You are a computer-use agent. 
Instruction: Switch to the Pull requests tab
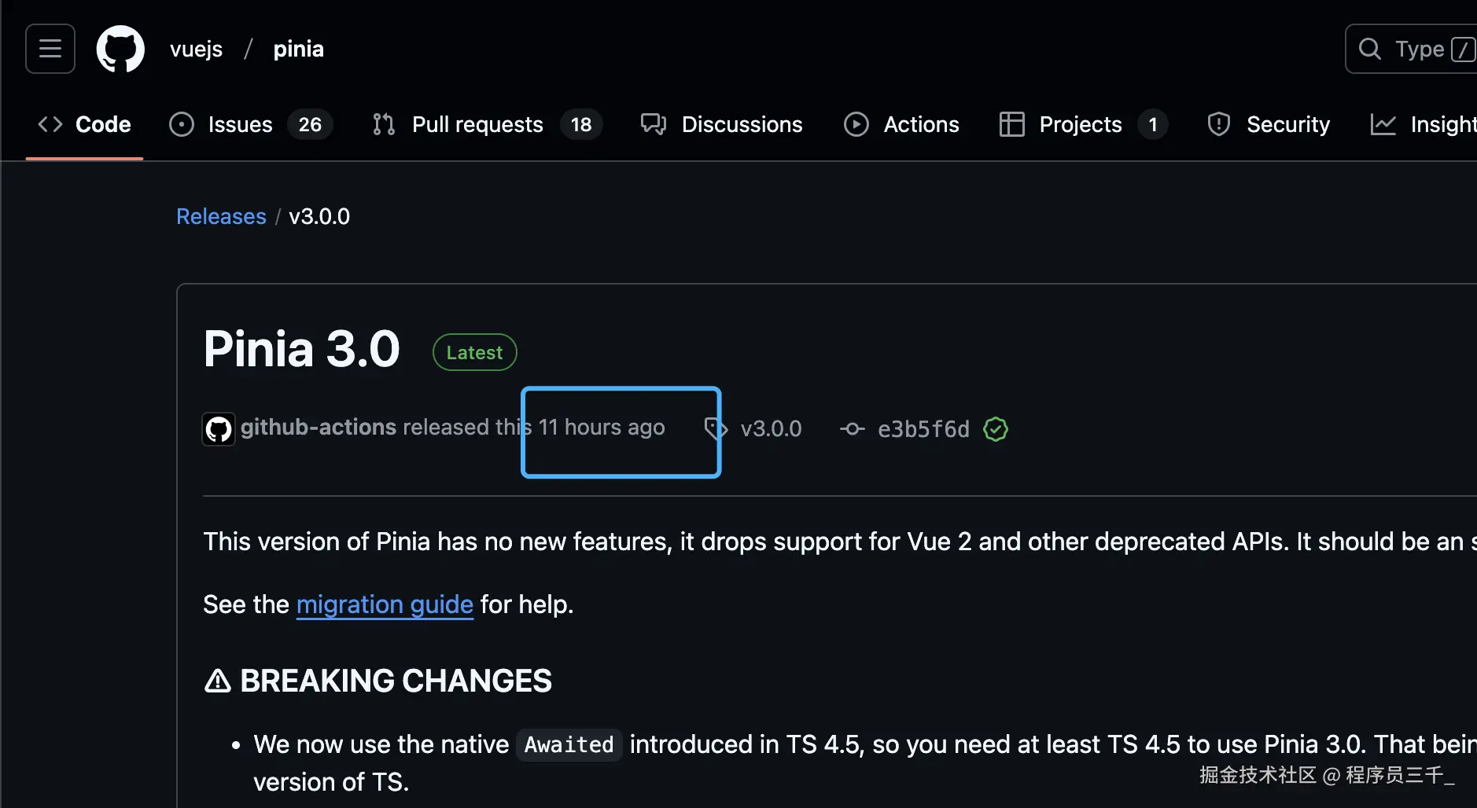click(477, 124)
